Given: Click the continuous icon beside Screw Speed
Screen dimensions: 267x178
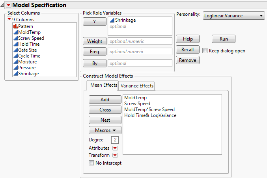Looking at the screenshot, I should pyautogui.click(x=15, y=38).
